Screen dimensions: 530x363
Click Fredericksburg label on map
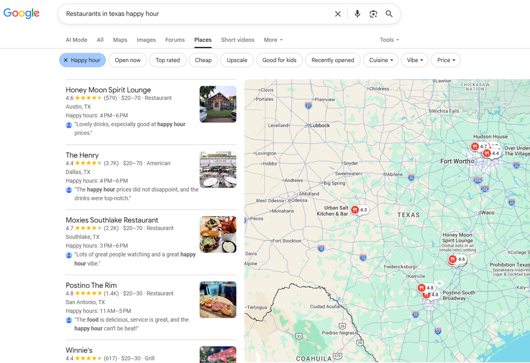tap(400, 267)
